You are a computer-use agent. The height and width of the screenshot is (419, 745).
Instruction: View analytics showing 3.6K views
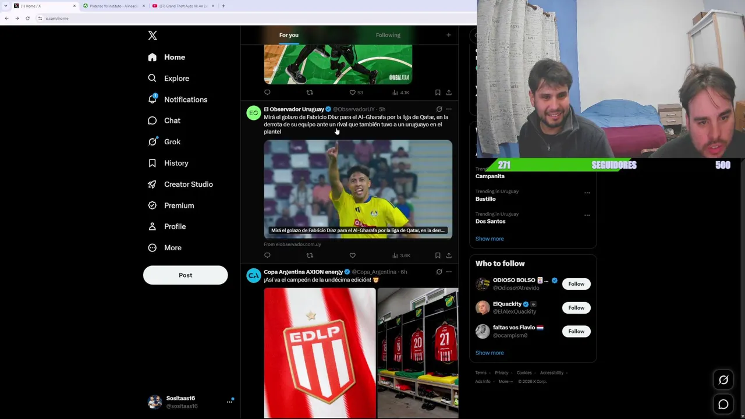point(401,255)
